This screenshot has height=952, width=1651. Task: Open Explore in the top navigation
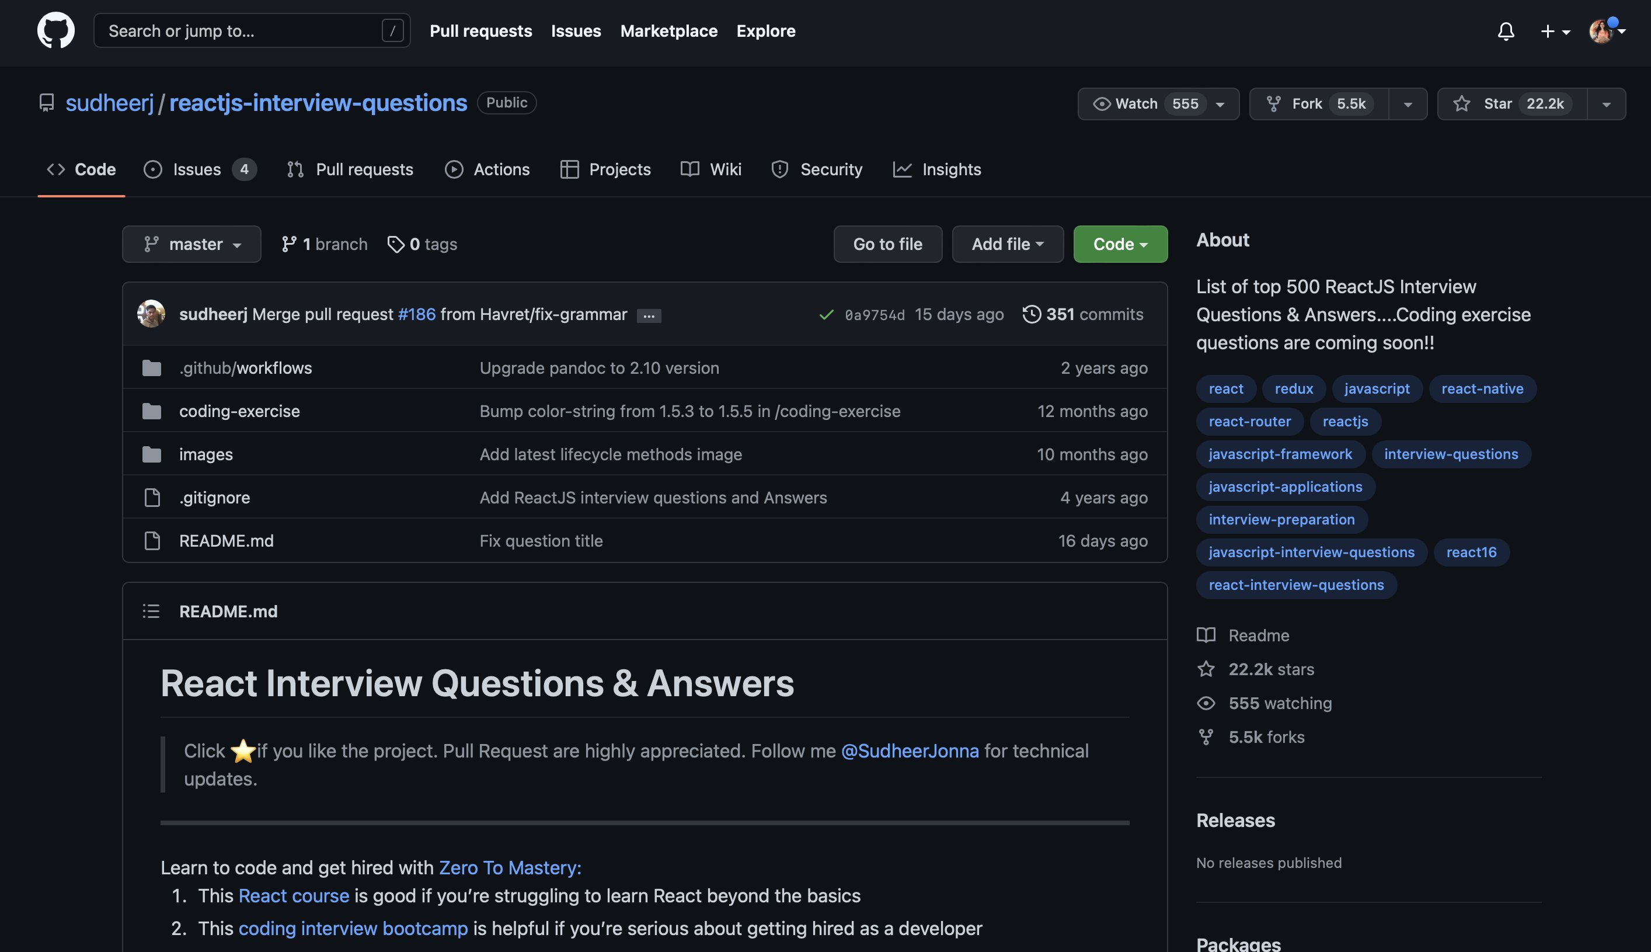point(765,31)
